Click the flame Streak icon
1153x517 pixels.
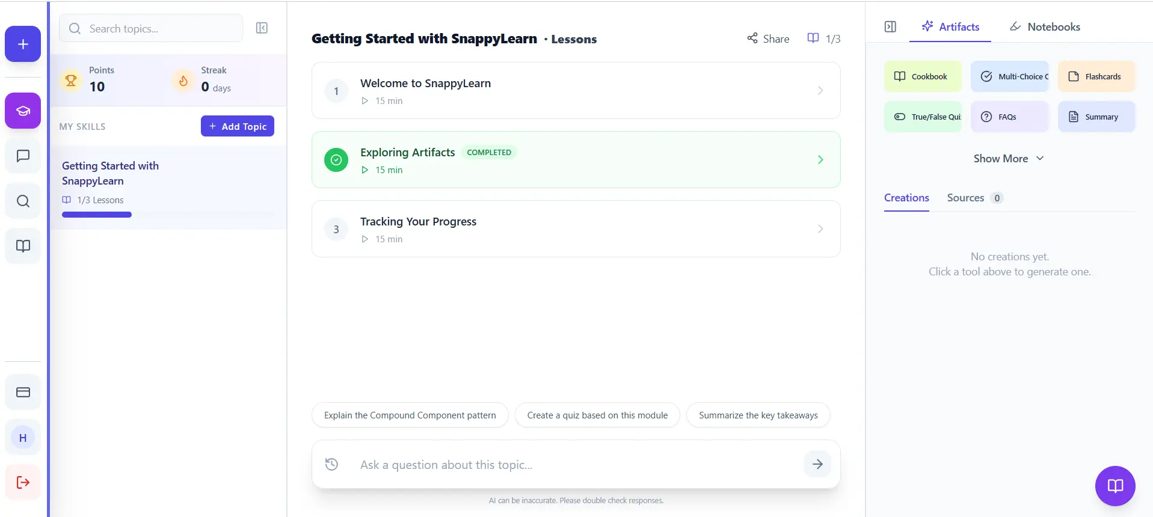click(183, 79)
